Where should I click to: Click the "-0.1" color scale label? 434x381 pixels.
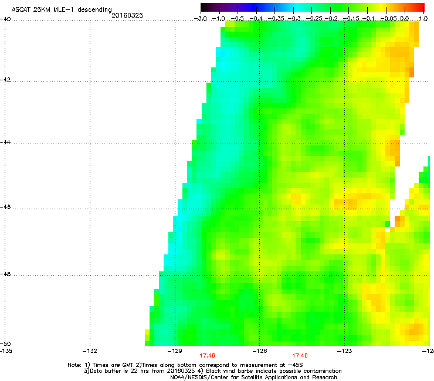point(368,19)
